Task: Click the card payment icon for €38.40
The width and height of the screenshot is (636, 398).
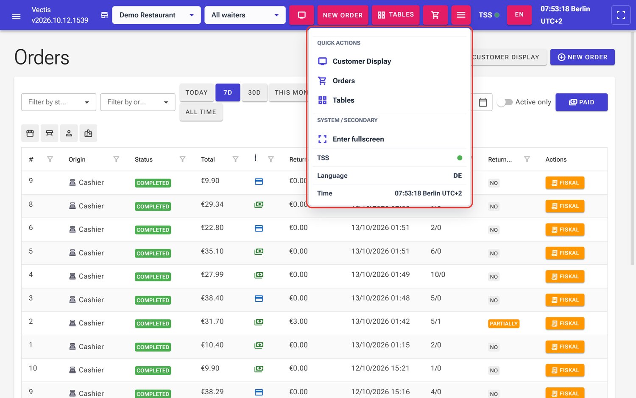Action: point(259,299)
